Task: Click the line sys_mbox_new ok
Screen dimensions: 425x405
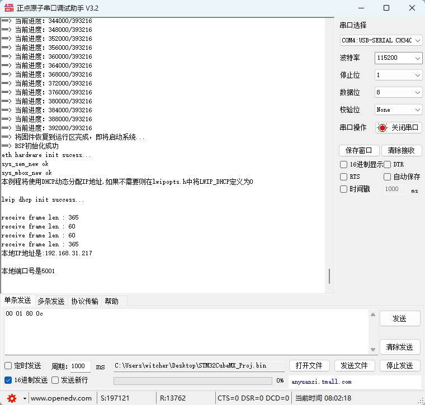Action: click(x=27, y=173)
